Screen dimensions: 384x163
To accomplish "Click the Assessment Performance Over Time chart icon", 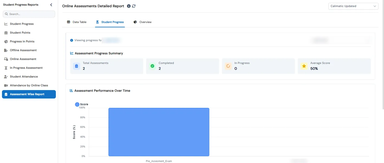I will [x=71, y=90].
